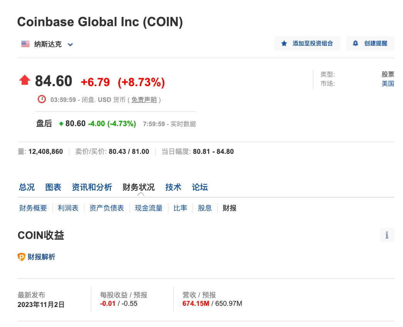Select the 资产负债表 menu item

(106, 208)
